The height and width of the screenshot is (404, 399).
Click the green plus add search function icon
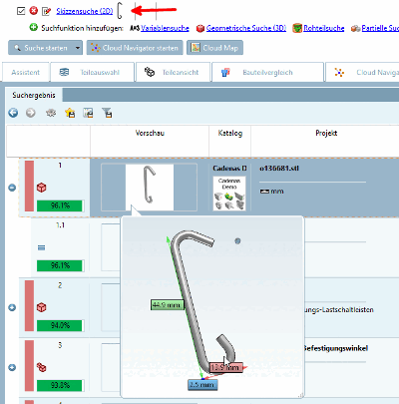point(34,27)
